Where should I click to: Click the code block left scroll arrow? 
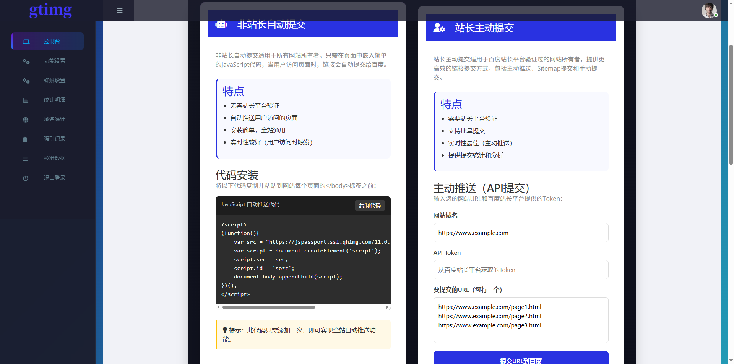pos(218,307)
